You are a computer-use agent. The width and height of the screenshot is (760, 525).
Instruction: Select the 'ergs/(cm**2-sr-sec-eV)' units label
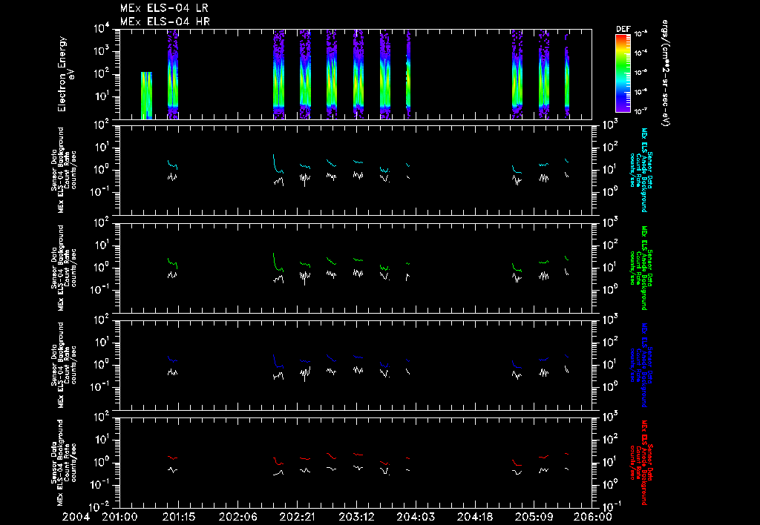pos(666,73)
